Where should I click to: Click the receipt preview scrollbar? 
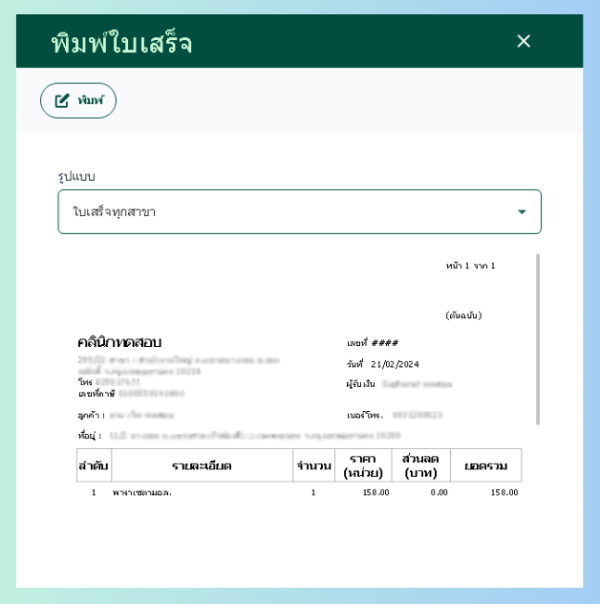tap(538, 339)
